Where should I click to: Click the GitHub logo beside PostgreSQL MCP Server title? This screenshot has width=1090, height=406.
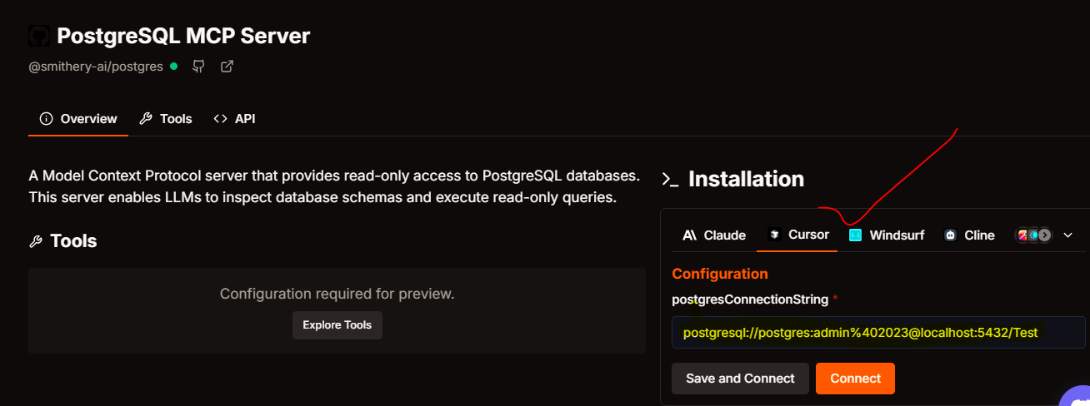click(39, 36)
